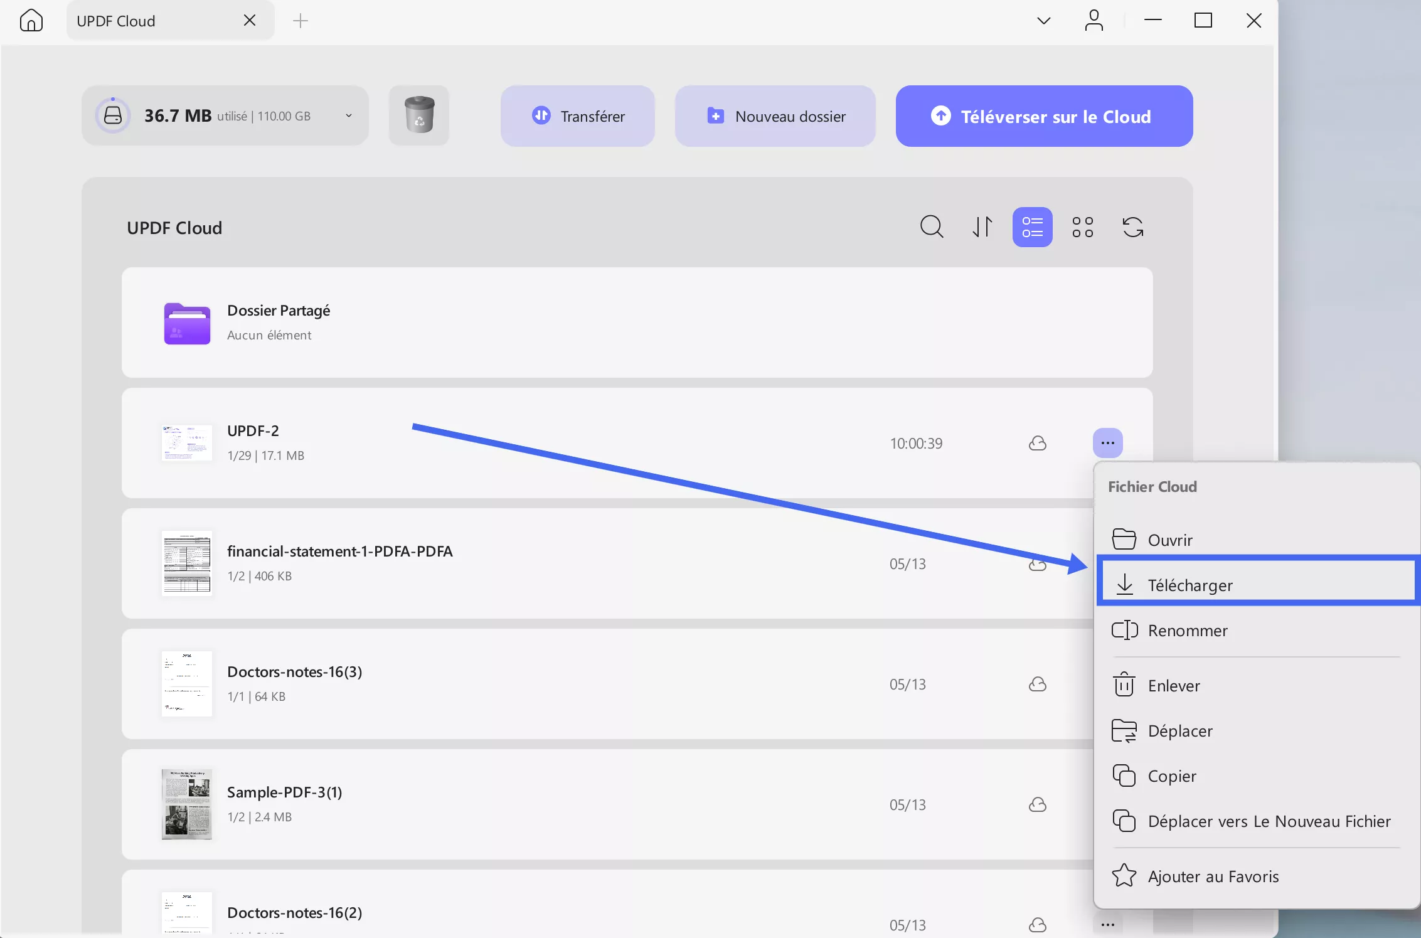Choose Renommer from the context menu

1256,630
